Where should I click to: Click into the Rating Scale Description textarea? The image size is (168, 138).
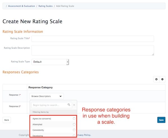click(x=93, y=50)
